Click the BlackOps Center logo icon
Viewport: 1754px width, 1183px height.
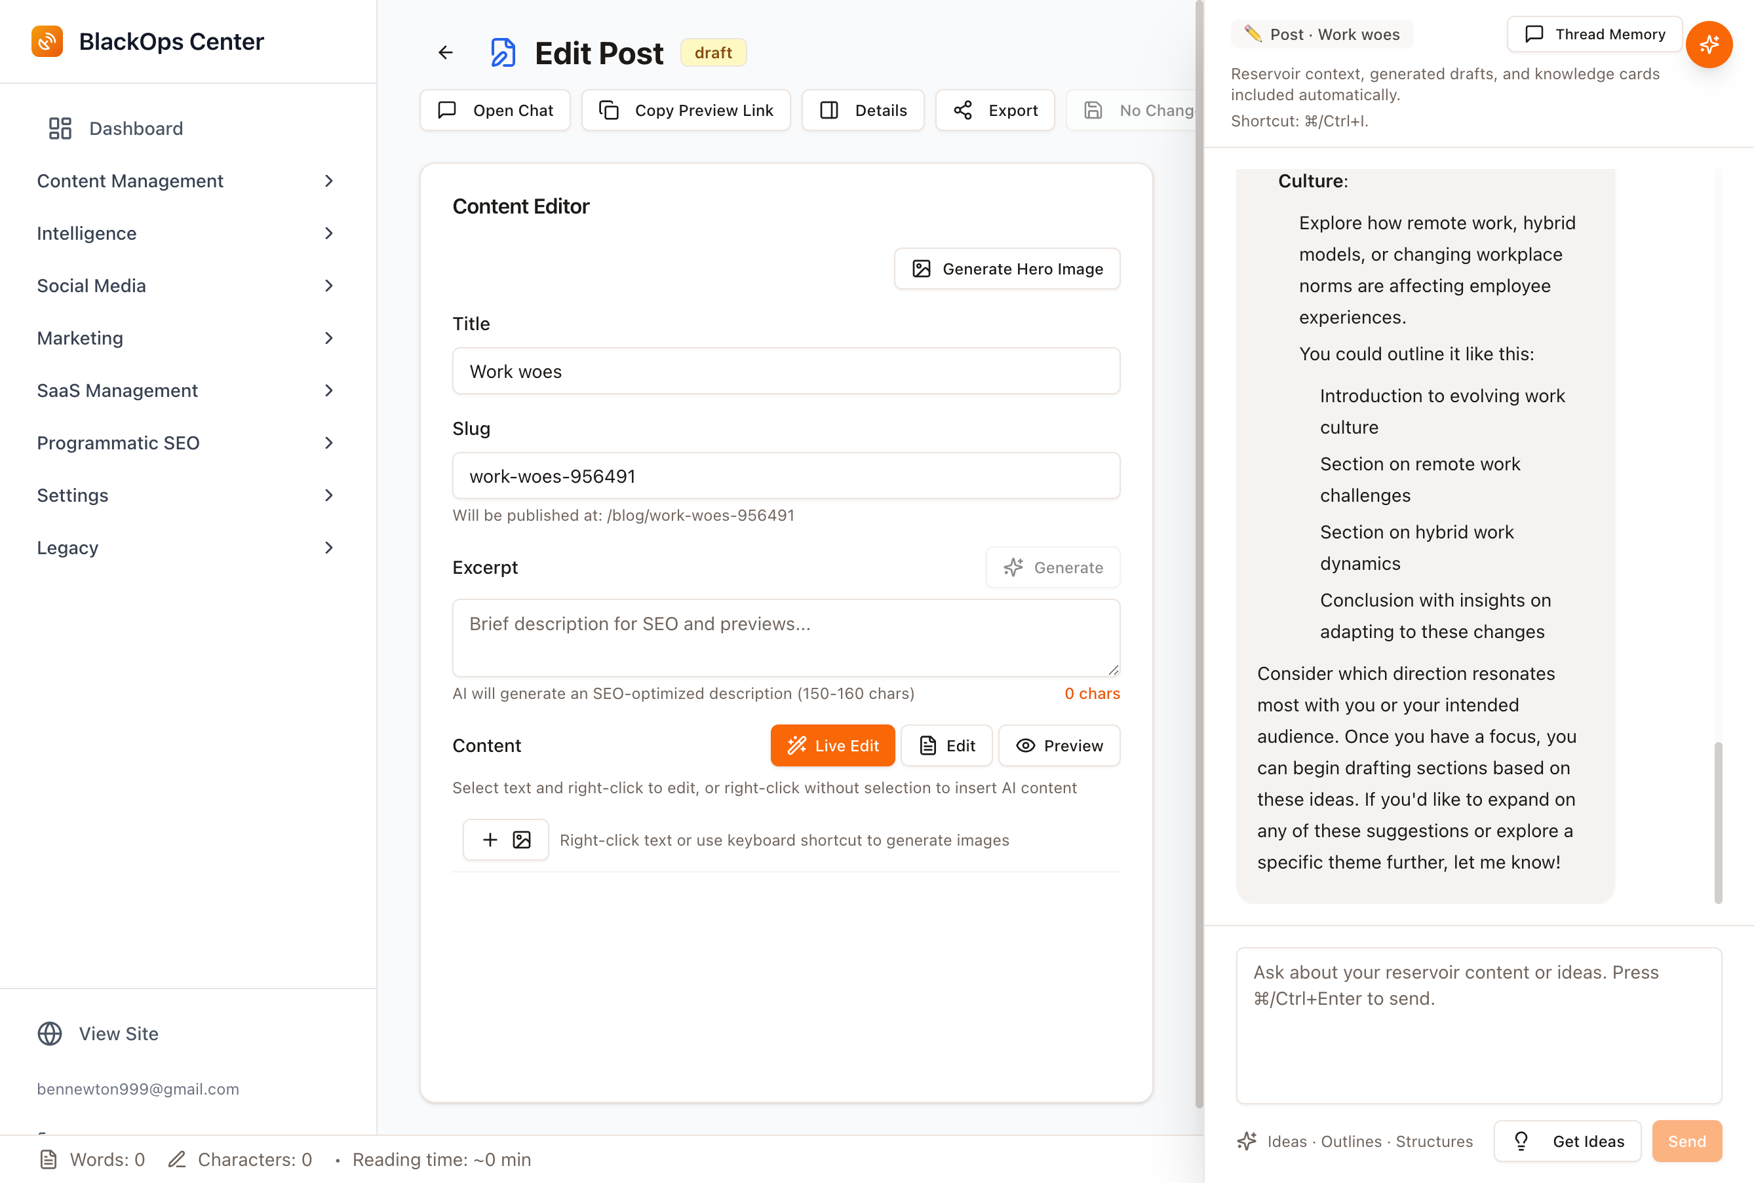click(47, 41)
